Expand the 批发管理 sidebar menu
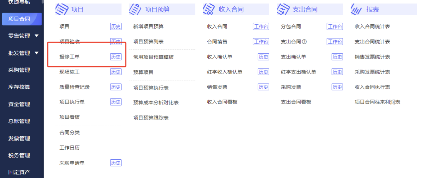 pos(37,53)
